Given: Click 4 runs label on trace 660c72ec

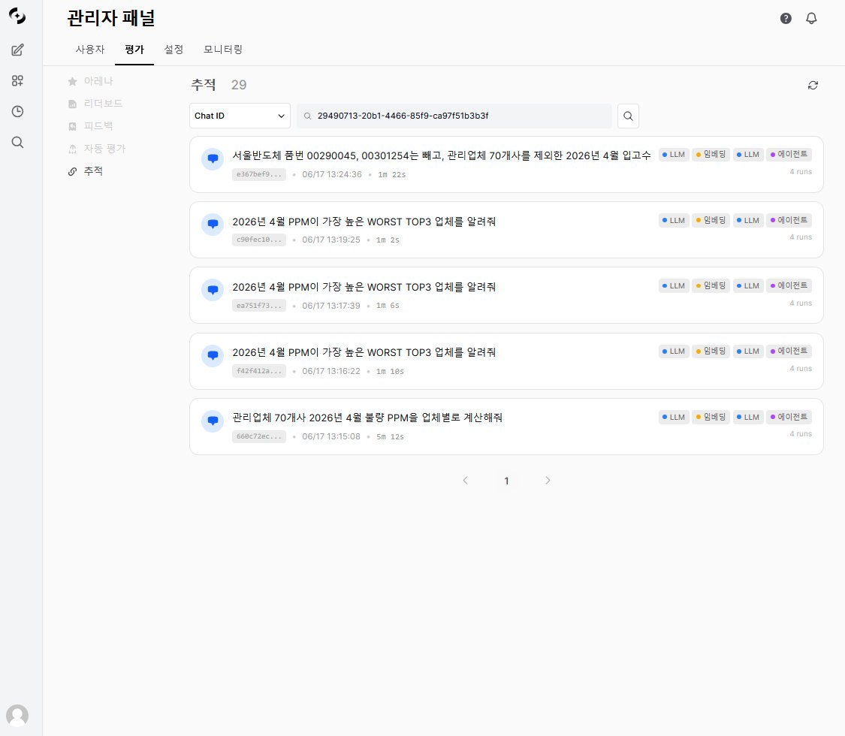Looking at the screenshot, I should coord(801,434).
